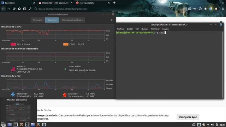Click the Enviando red arrow color button

pos(65,95)
